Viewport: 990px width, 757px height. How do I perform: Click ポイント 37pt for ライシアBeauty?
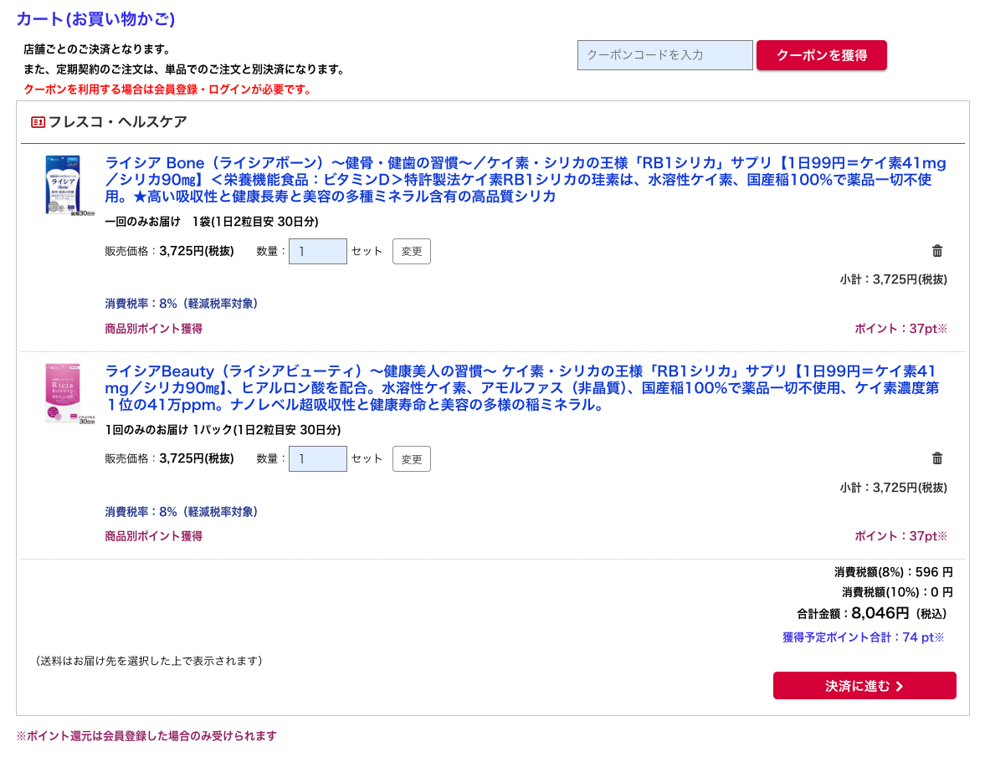901,536
